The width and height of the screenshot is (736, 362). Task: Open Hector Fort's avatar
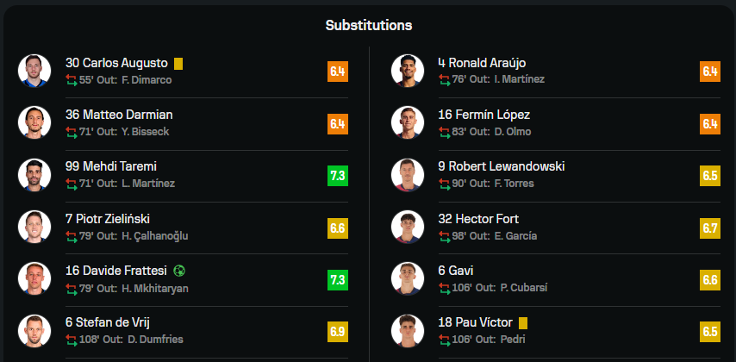point(408,227)
